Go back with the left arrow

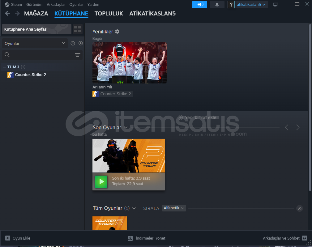(x=7, y=13)
